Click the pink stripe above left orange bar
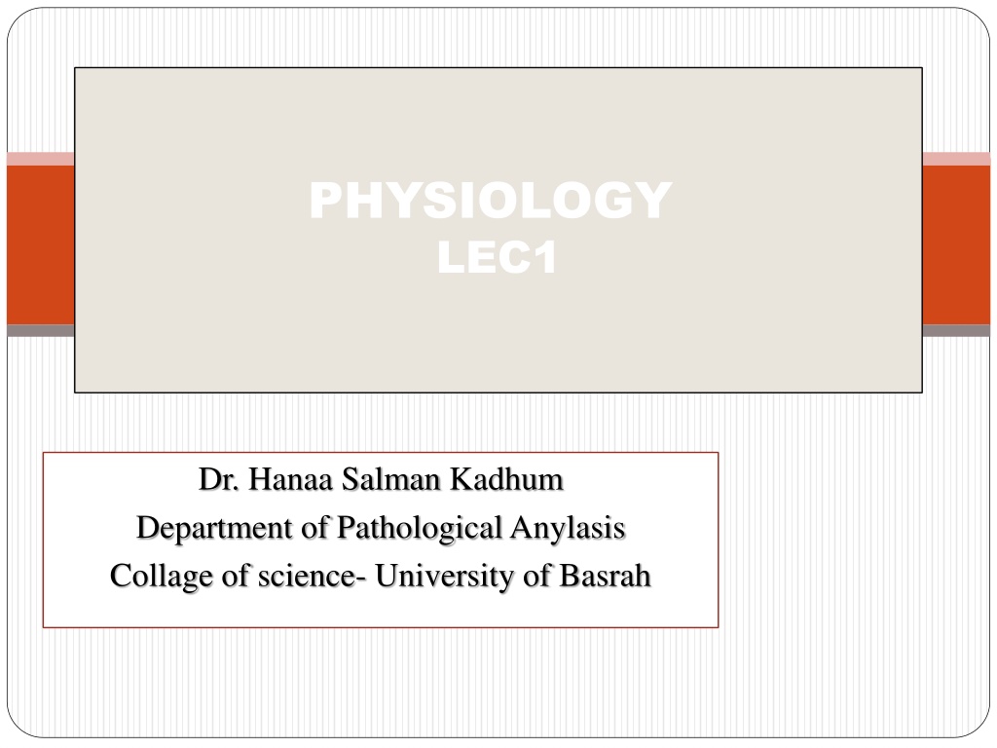This screenshot has width=997, height=748. click(41, 159)
